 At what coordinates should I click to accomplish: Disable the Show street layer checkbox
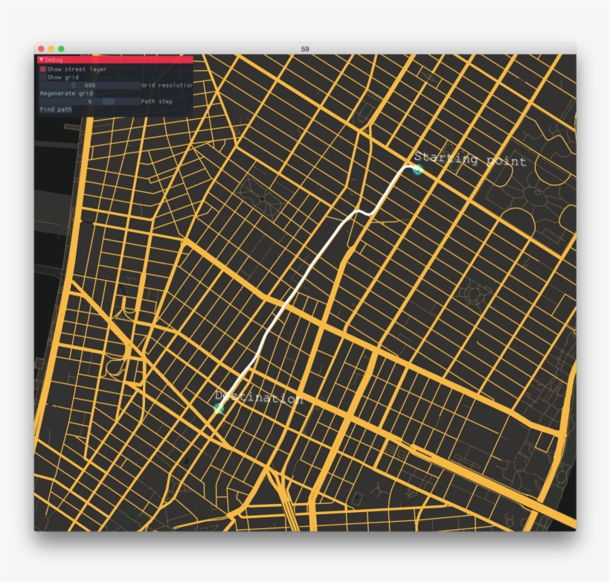(43, 69)
